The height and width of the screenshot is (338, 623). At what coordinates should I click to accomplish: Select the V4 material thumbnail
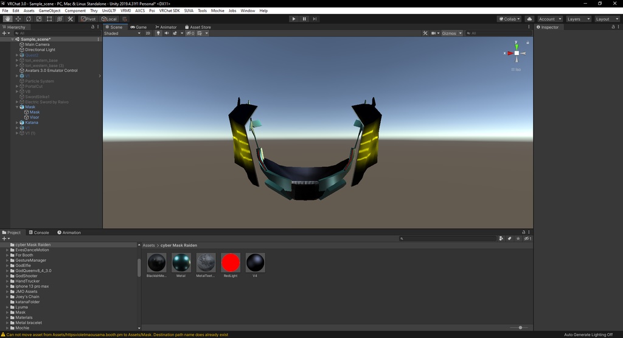coord(255,263)
